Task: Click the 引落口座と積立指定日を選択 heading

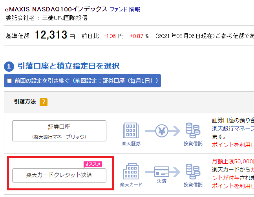Action: point(69,66)
